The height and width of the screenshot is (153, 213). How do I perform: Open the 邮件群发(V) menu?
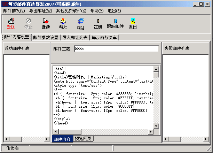14,11
